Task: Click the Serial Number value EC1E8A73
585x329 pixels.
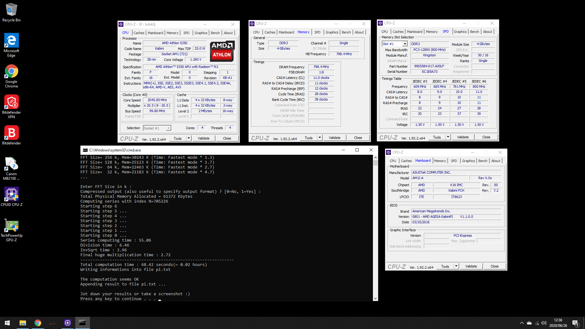Action: [x=430, y=72]
